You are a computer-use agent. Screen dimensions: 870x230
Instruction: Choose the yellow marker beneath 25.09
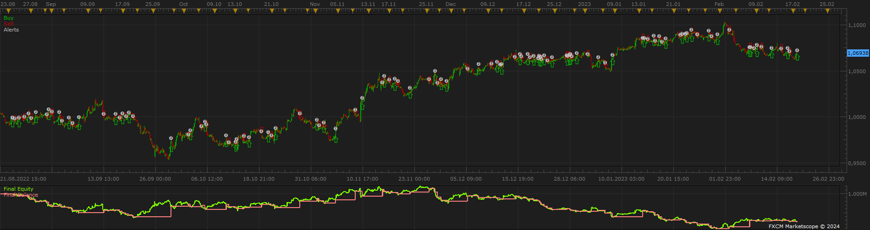(x=153, y=11)
